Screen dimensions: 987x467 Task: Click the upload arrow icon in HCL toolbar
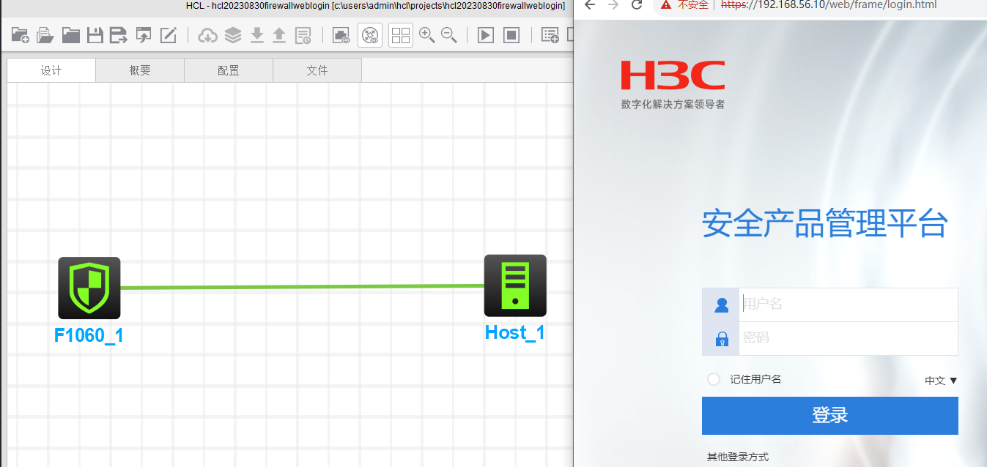pos(279,34)
